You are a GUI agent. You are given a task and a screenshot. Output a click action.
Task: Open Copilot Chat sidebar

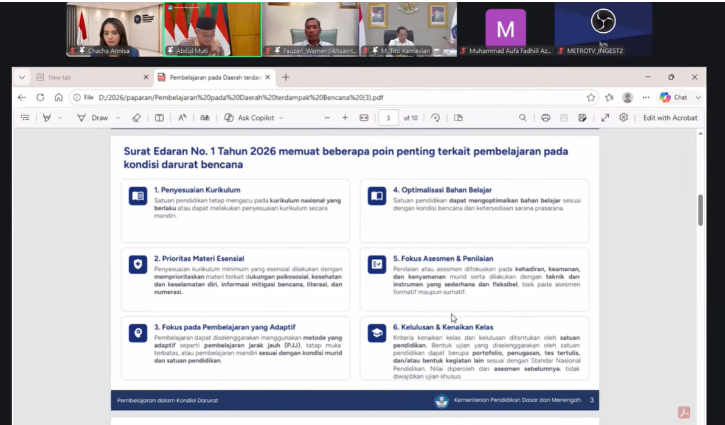coord(674,97)
